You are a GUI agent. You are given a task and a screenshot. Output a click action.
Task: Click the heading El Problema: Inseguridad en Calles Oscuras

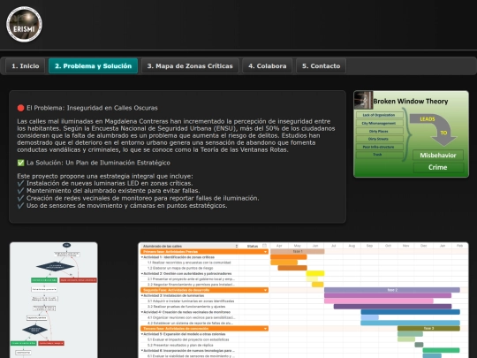[92, 108]
